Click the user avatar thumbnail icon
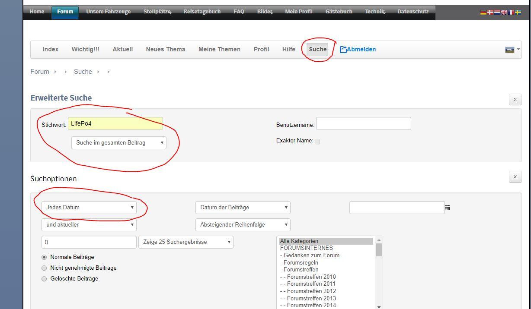This screenshot has height=309, width=531. click(509, 50)
